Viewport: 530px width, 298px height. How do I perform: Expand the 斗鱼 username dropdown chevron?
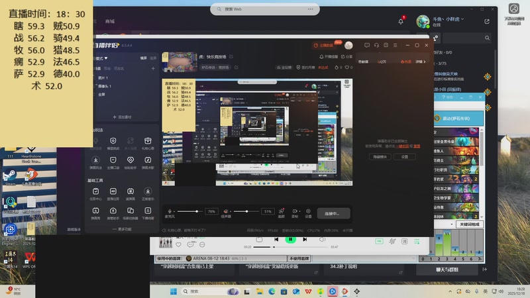pos(462,19)
